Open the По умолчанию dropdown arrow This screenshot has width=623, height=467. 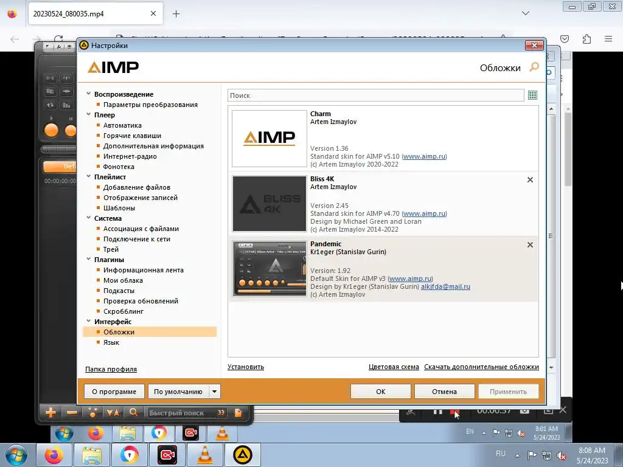(x=215, y=392)
